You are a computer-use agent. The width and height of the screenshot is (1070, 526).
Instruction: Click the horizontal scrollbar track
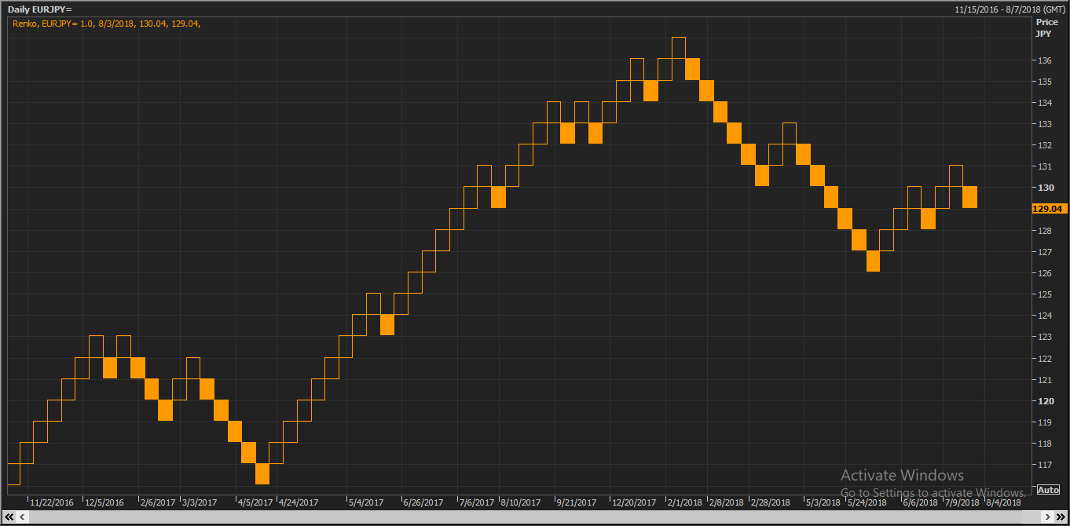534,517
